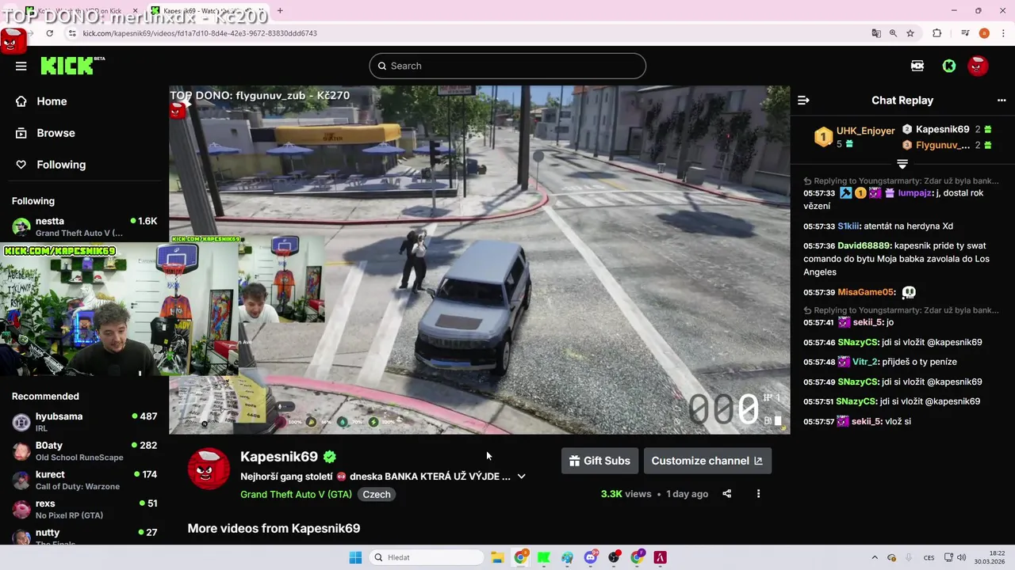Expand the gift leaderboard arrow
Viewport: 1015px width, 570px height.
(902, 164)
